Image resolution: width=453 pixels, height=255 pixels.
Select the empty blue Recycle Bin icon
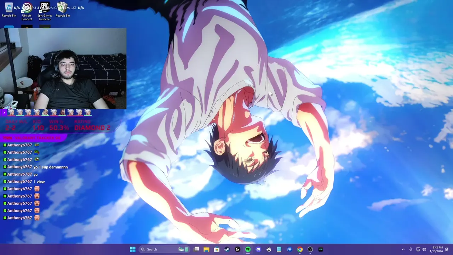click(9, 10)
